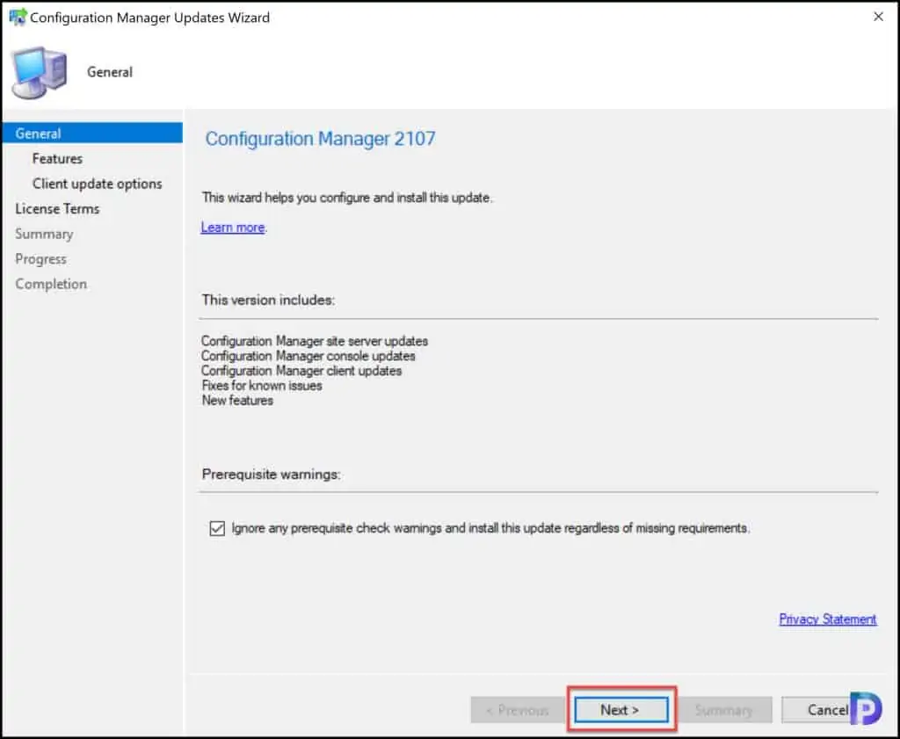
Task: Click 'Configuration Manager client updates' text
Action: point(301,371)
